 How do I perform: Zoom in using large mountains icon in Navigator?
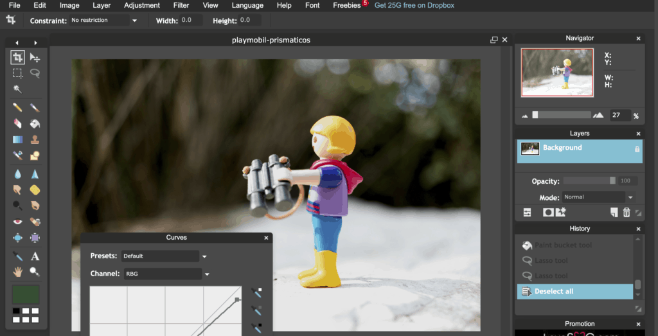coord(598,116)
